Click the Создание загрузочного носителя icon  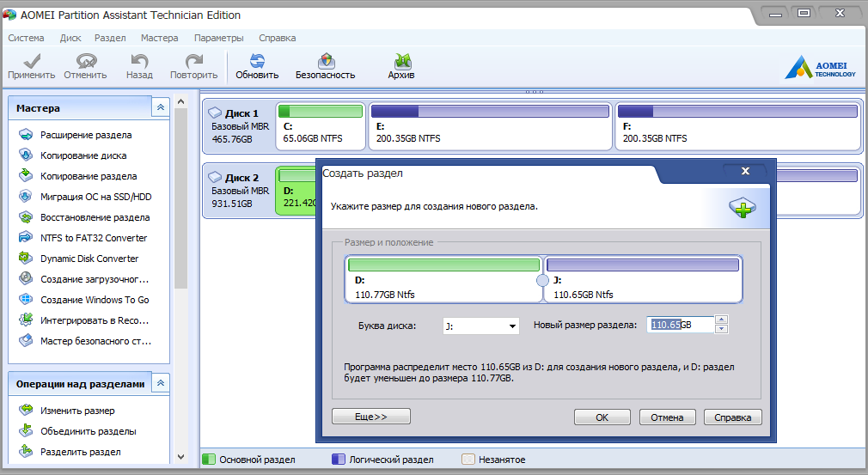[26, 278]
